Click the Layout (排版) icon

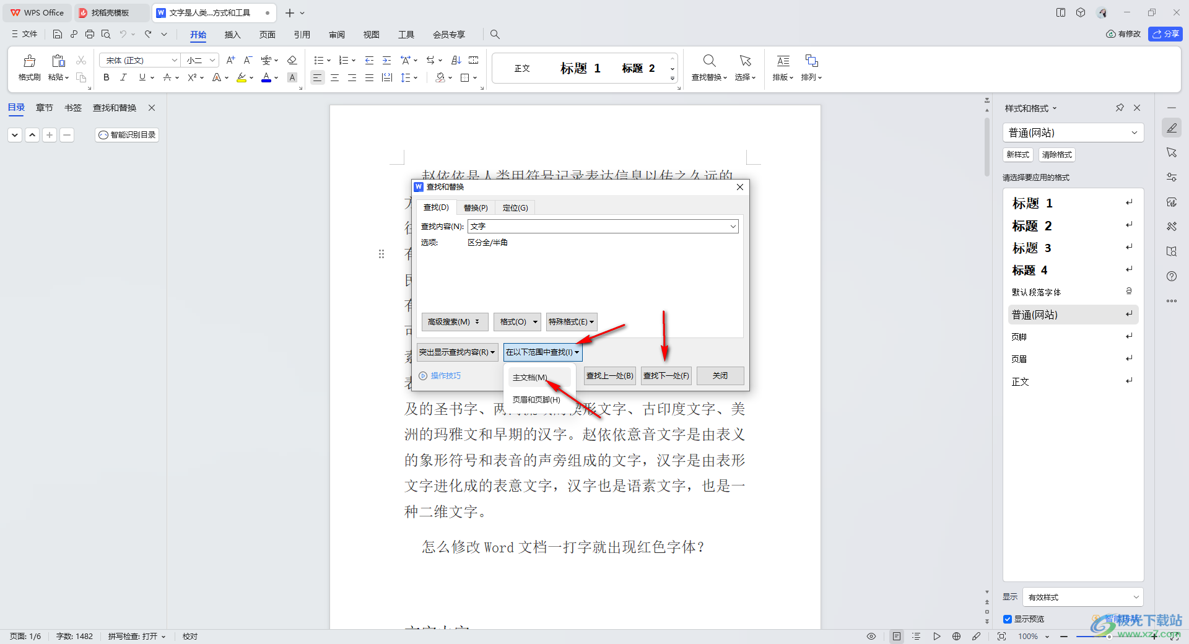(783, 61)
